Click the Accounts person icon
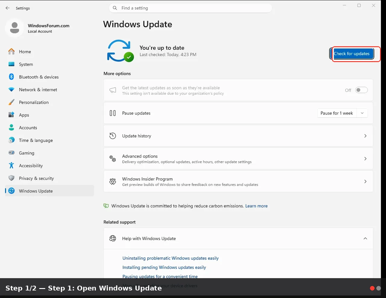 (11, 127)
